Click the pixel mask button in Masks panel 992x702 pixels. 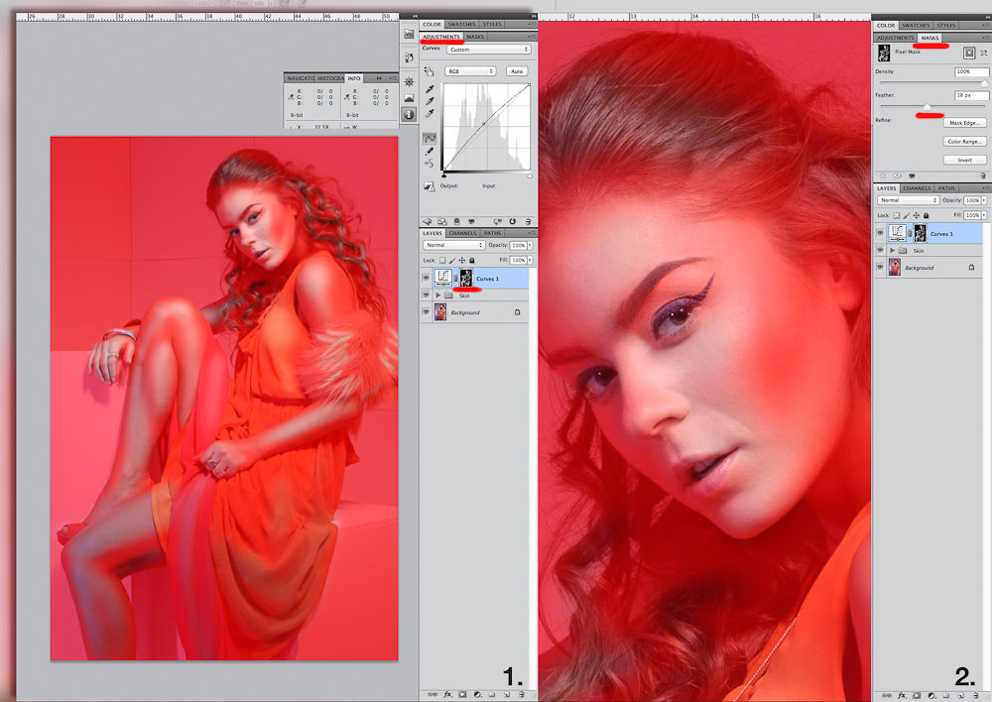969,52
